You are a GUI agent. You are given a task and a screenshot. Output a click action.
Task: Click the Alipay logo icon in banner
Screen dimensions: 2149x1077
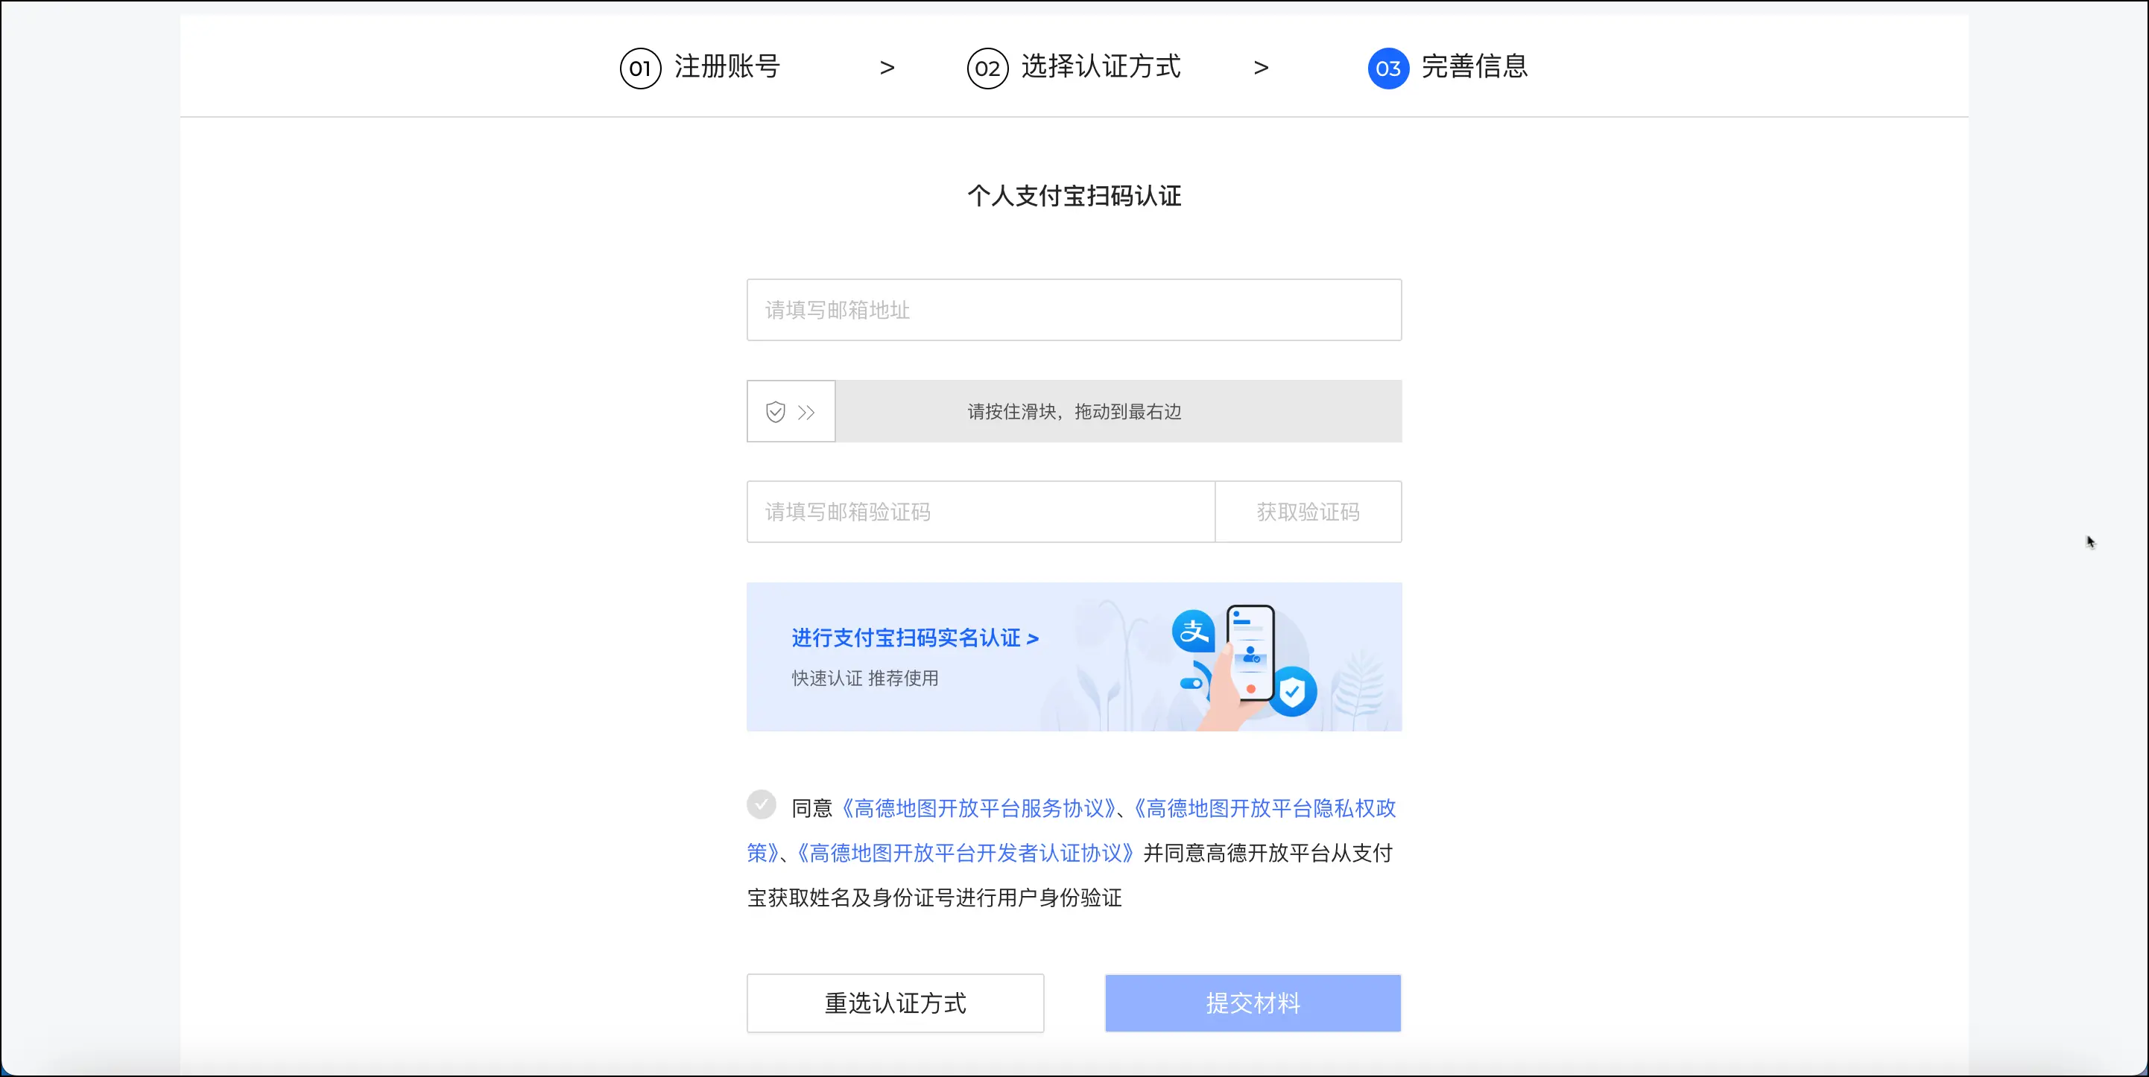tap(1193, 631)
